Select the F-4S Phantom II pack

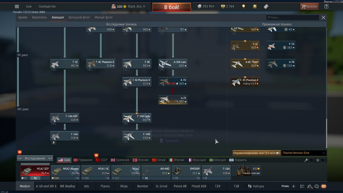[245, 82]
